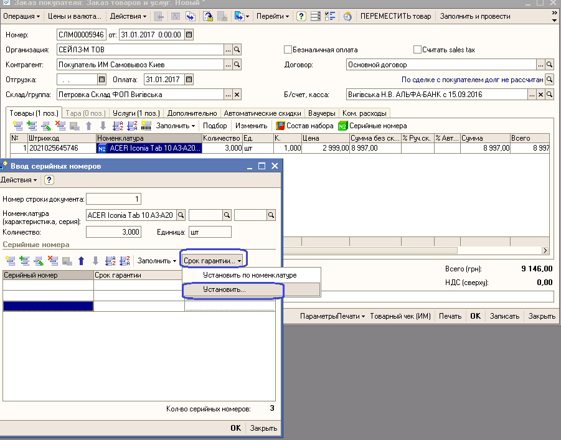The height and width of the screenshot is (440, 561).
Task: Add new serial number row icon
Action: click(11, 261)
